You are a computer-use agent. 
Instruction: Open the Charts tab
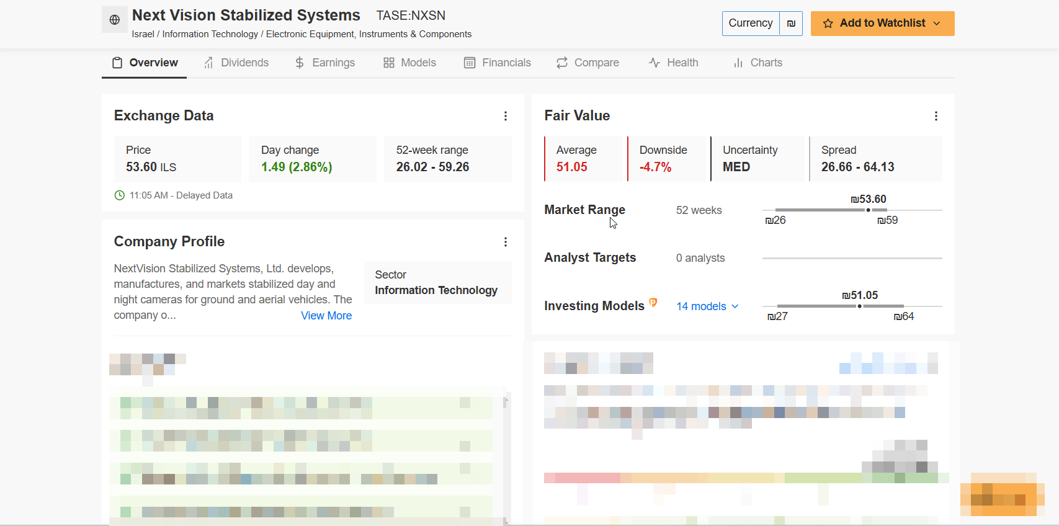tap(757, 63)
